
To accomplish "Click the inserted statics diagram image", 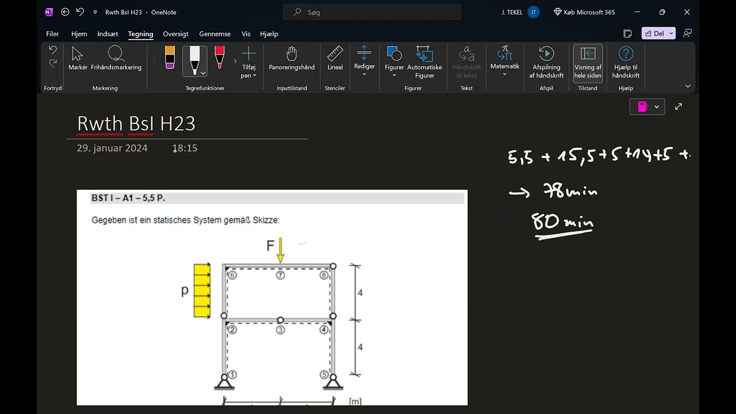I will 272,297.
